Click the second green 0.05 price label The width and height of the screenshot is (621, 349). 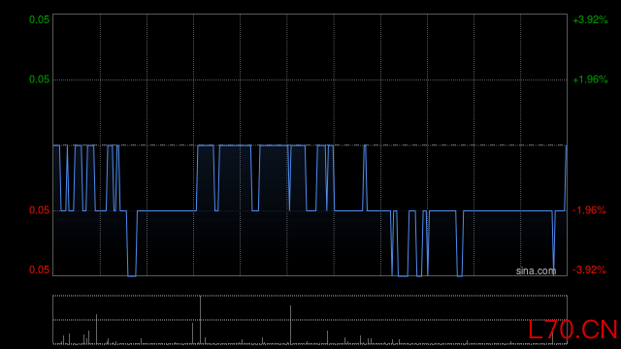pos(39,79)
